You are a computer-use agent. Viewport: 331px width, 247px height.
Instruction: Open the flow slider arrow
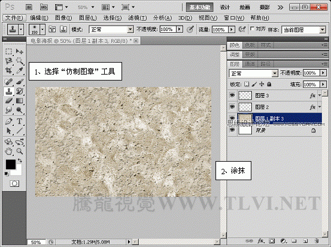tap(232, 29)
